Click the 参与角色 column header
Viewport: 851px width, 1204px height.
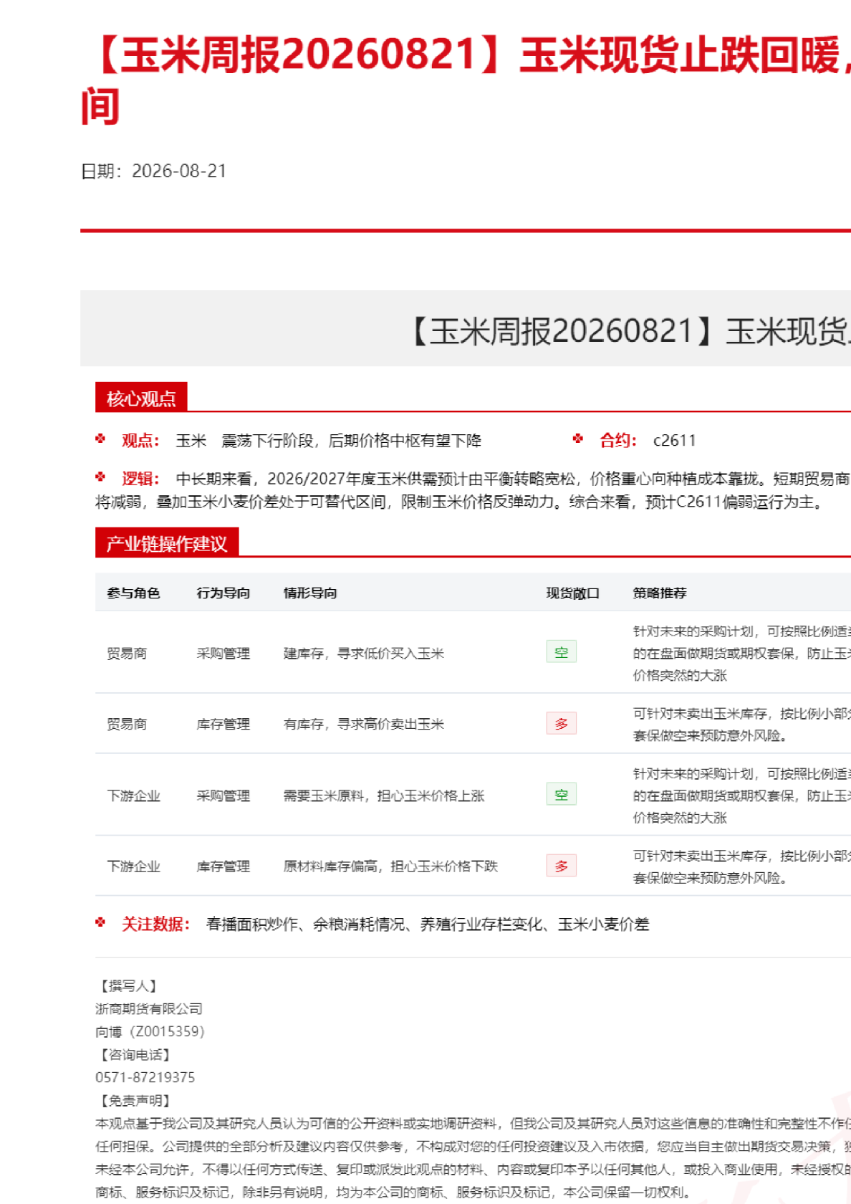pos(133,593)
